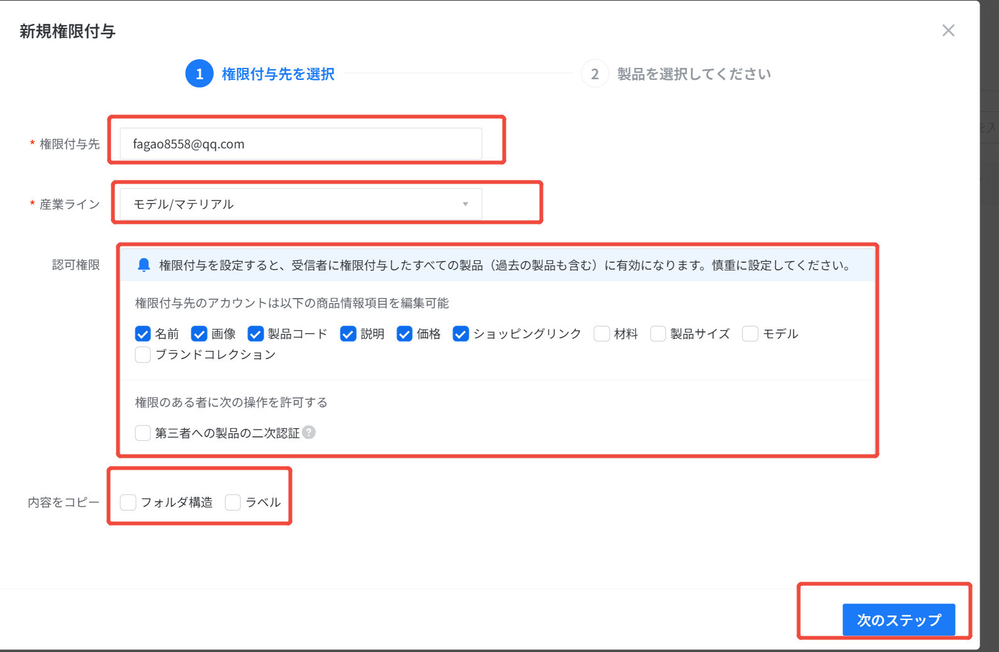Open the 産業ライン dropdown
The image size is (999, 652).
(301, 204)
